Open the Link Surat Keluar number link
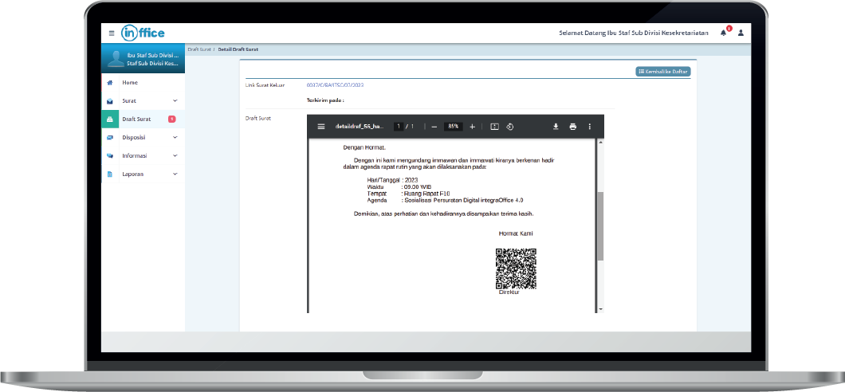The height and width of the screenshot is (392, 845). (x=335, y=84)
